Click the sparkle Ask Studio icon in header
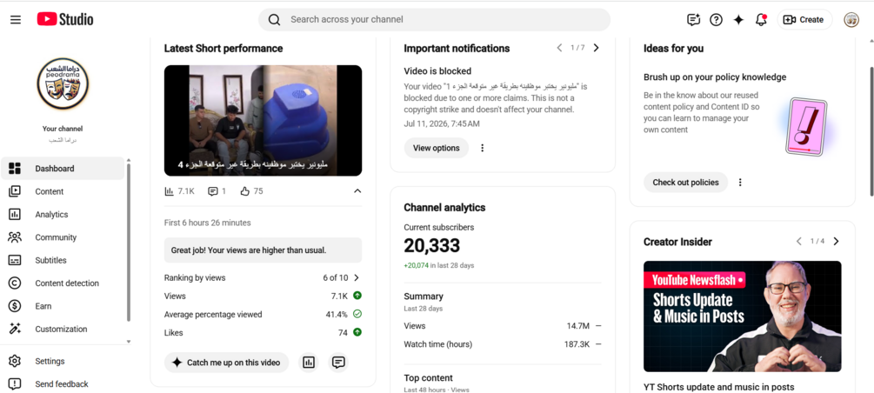 click(738, 19)
